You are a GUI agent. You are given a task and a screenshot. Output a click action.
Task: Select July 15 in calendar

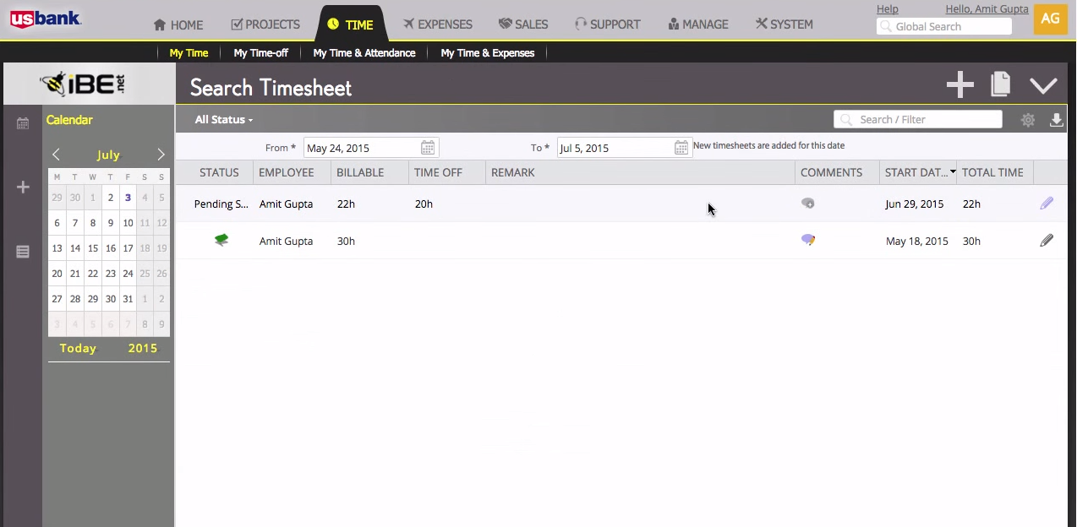pyautogui.click(x=92, y=248)
